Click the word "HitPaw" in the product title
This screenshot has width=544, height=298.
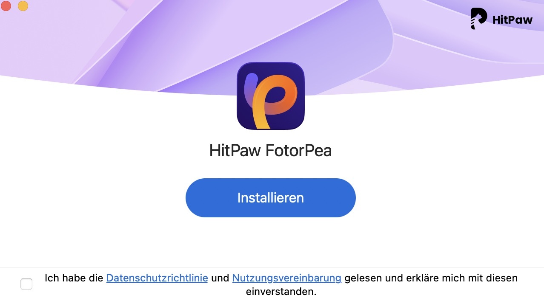235,151
